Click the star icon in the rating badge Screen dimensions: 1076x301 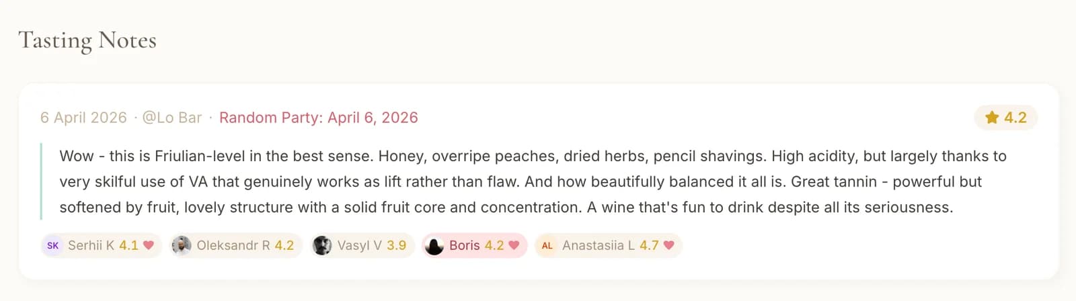[991, 118]
